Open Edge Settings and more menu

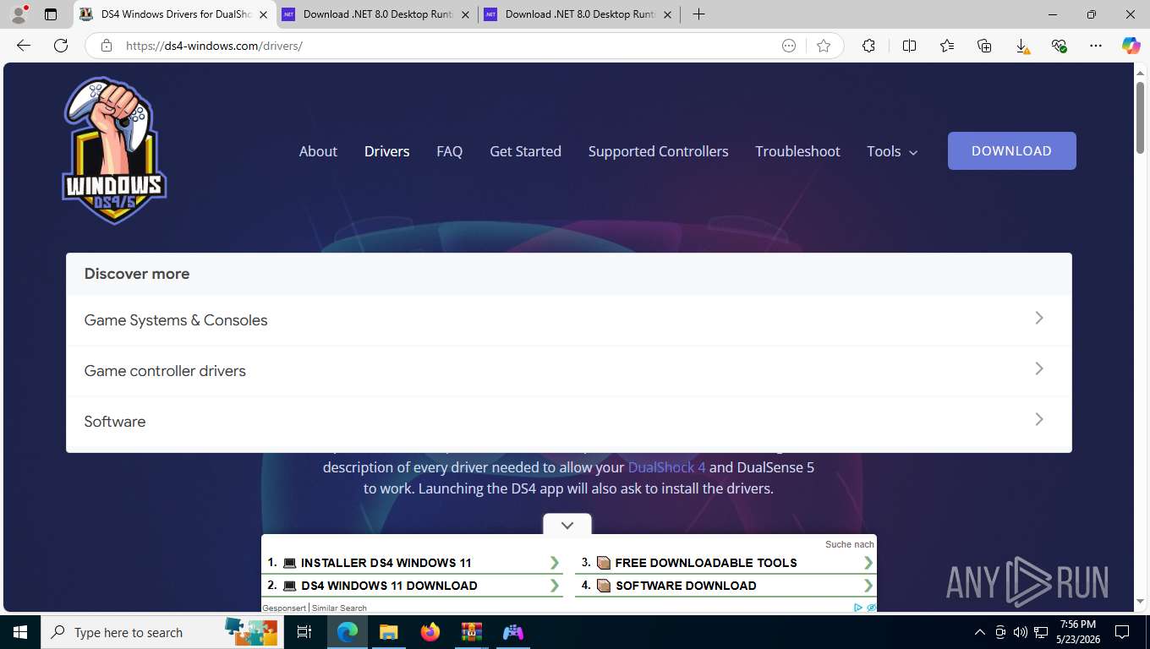1096,46
